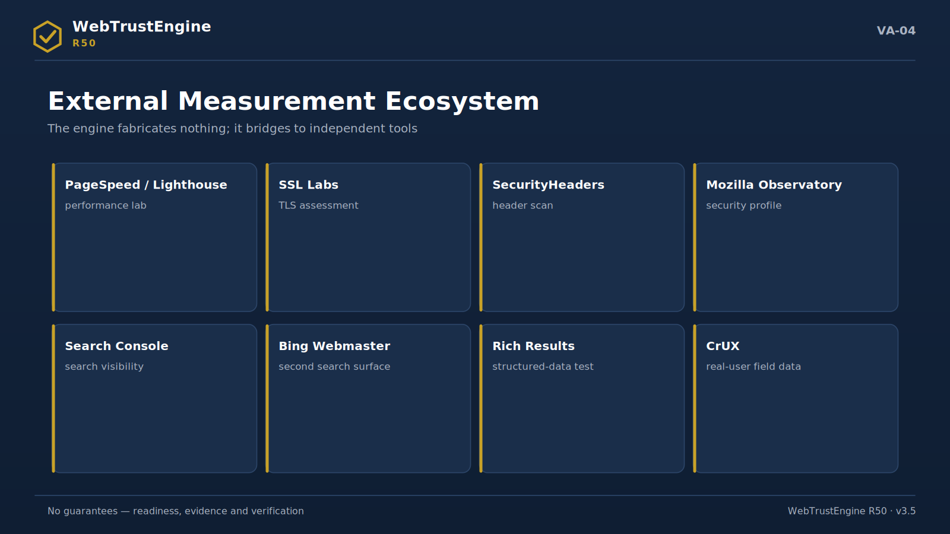Open the PageSpeed / Lighthouse card
Viewport: 950px width, 534px height.
pos(154,237)
